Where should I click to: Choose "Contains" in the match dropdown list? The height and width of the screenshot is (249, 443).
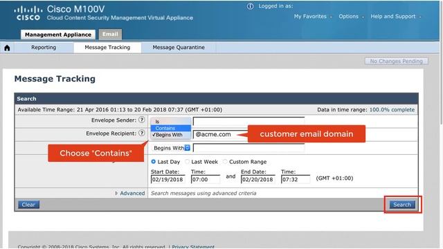(171, 128)
